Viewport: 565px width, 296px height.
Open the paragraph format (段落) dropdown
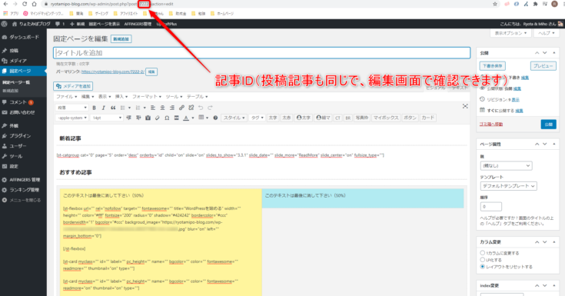72,108
